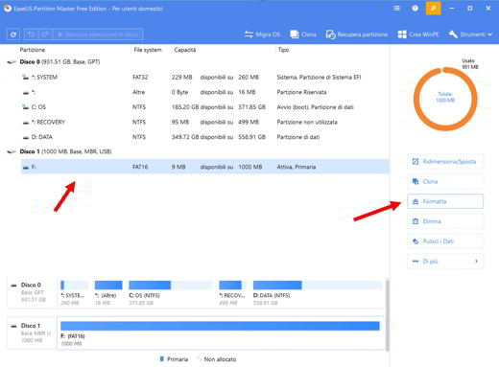Select the SYSTEM FAT32 partition row
Screen dimensions: 499x367
[204, 78]
